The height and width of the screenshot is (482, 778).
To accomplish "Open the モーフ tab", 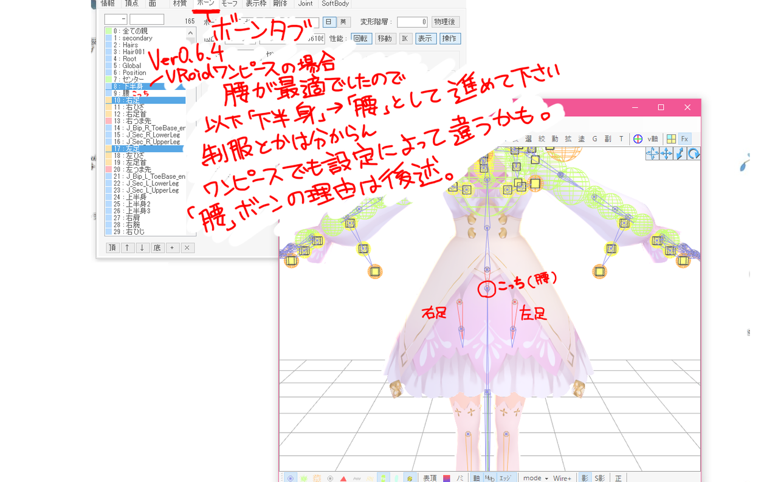I will (x=229, y=4).
